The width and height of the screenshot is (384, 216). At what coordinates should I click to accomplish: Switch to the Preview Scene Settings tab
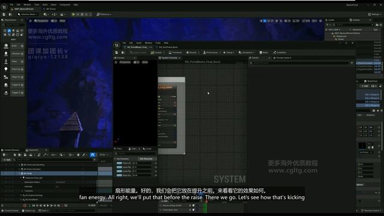coord(282,58)
